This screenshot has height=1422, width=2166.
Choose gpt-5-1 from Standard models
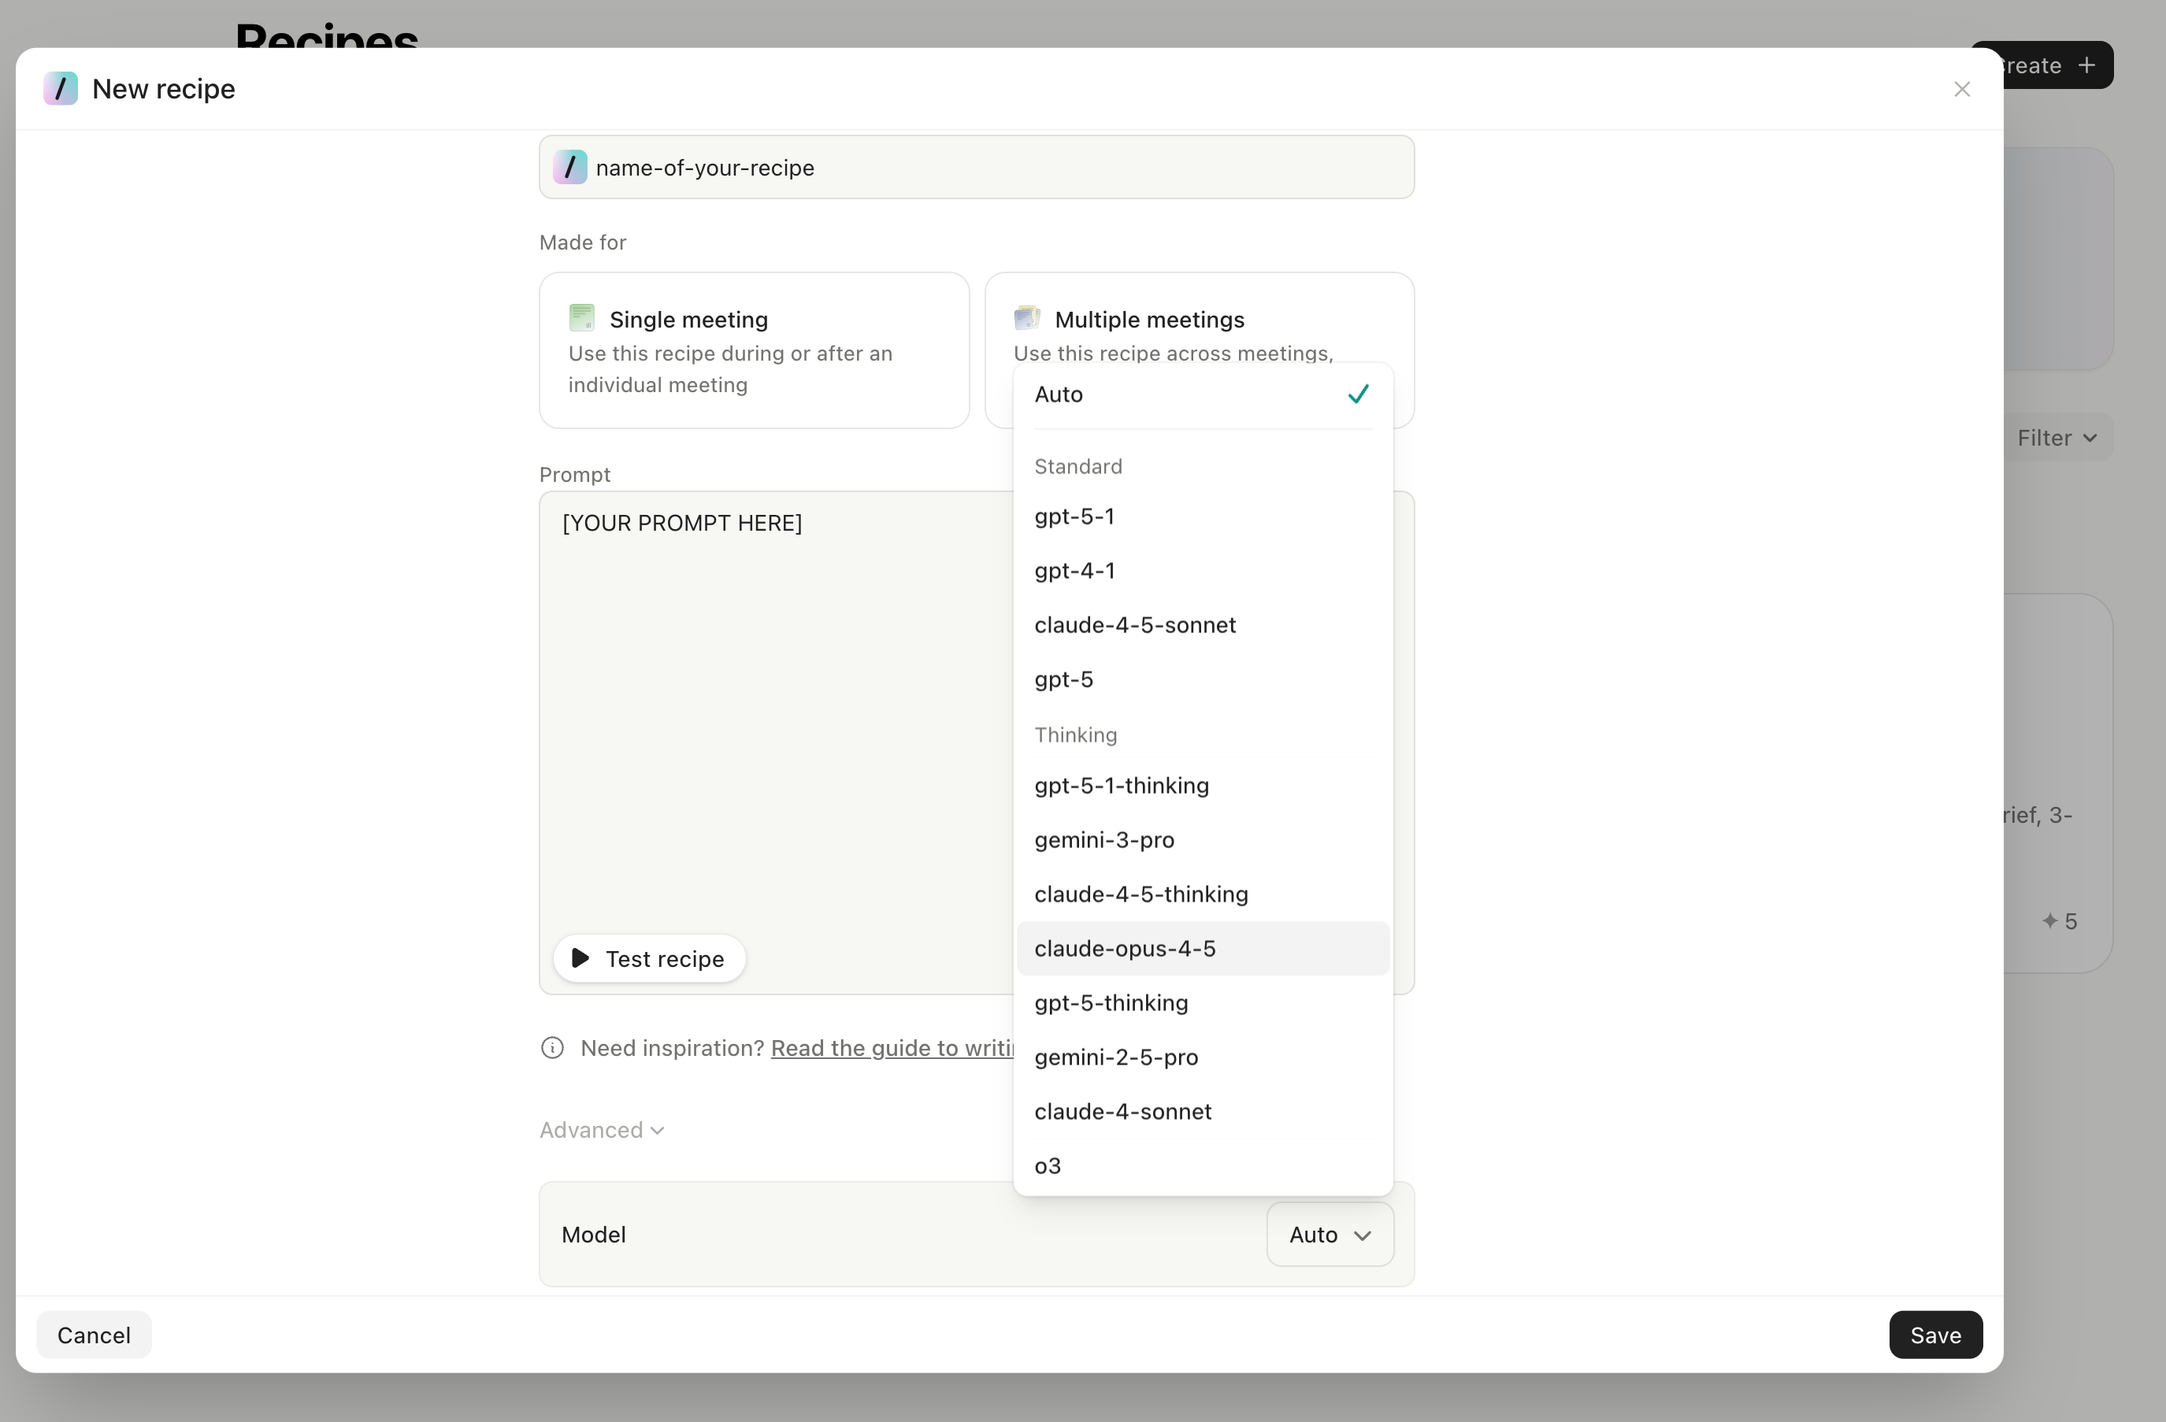[x=1074, y=517]
